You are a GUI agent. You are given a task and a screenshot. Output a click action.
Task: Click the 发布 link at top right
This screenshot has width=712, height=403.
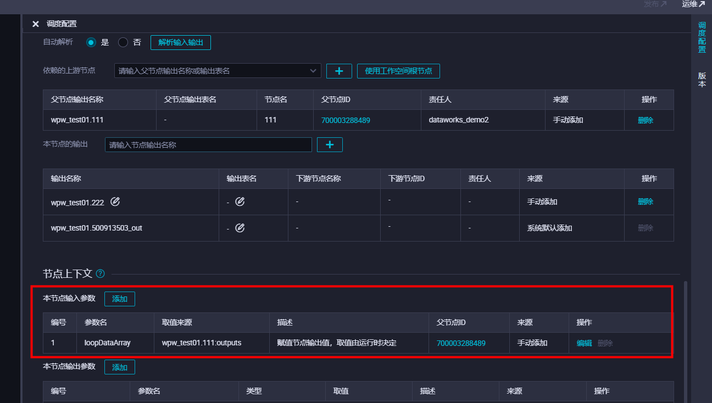pos(655,4)
